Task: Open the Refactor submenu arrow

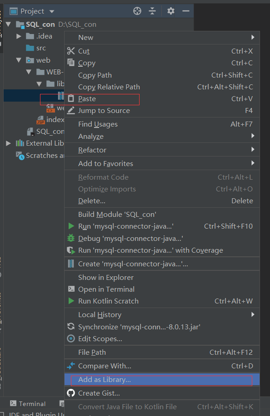Action: pos(253,149)
